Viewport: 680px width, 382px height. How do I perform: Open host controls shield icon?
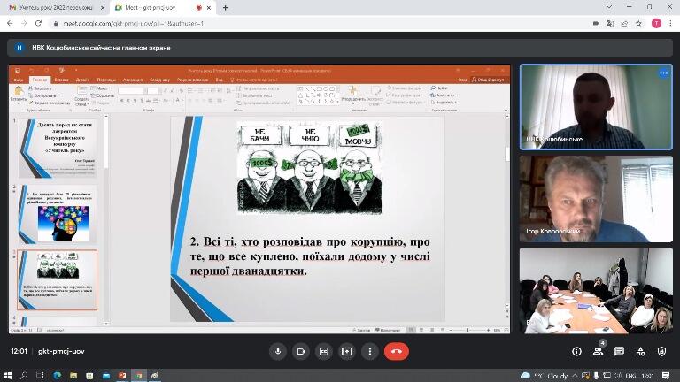click(661, 352)
